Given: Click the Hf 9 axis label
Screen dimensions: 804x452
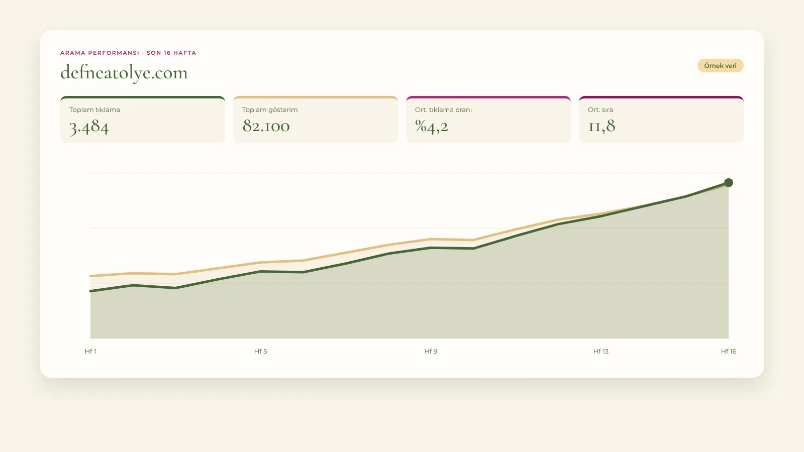Looking at the screenshot, I should 431,351.
